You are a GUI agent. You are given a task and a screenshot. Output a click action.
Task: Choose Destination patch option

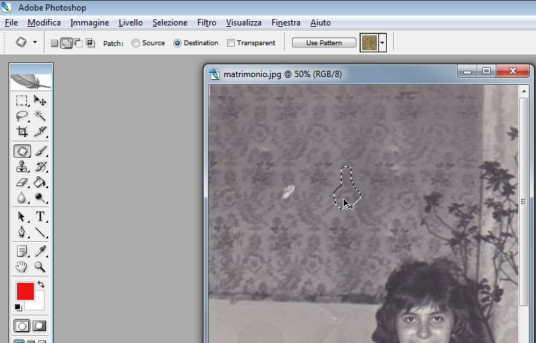(x=177, y=43)
